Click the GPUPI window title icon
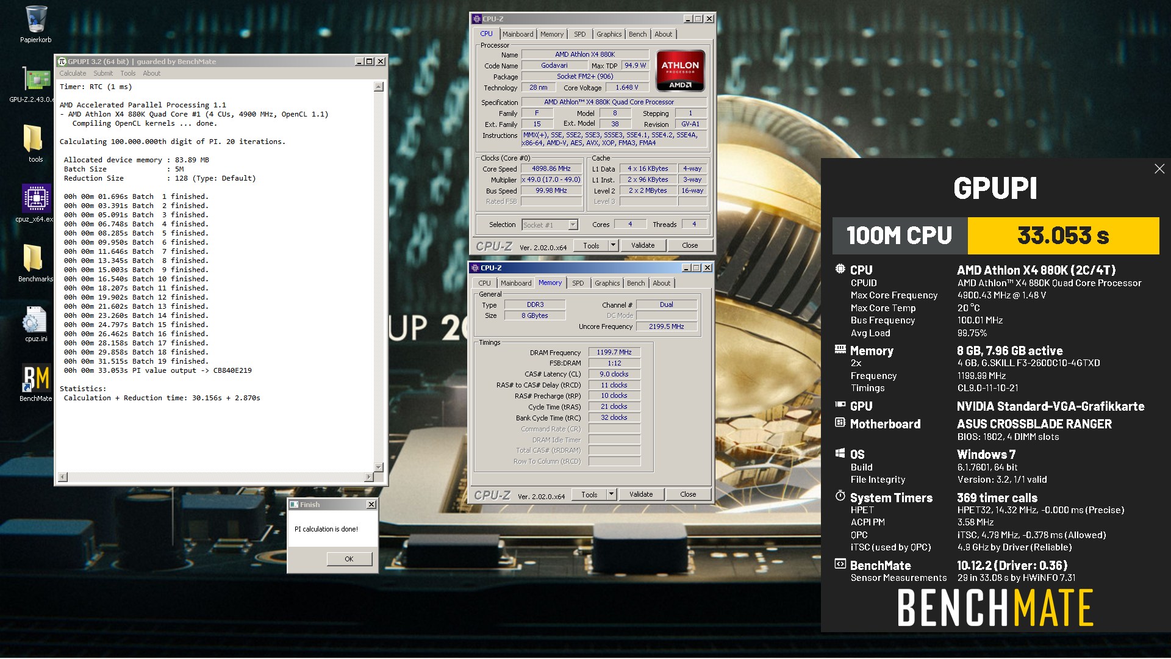Viewport: 1171px width, 659px height. [62, 62]
